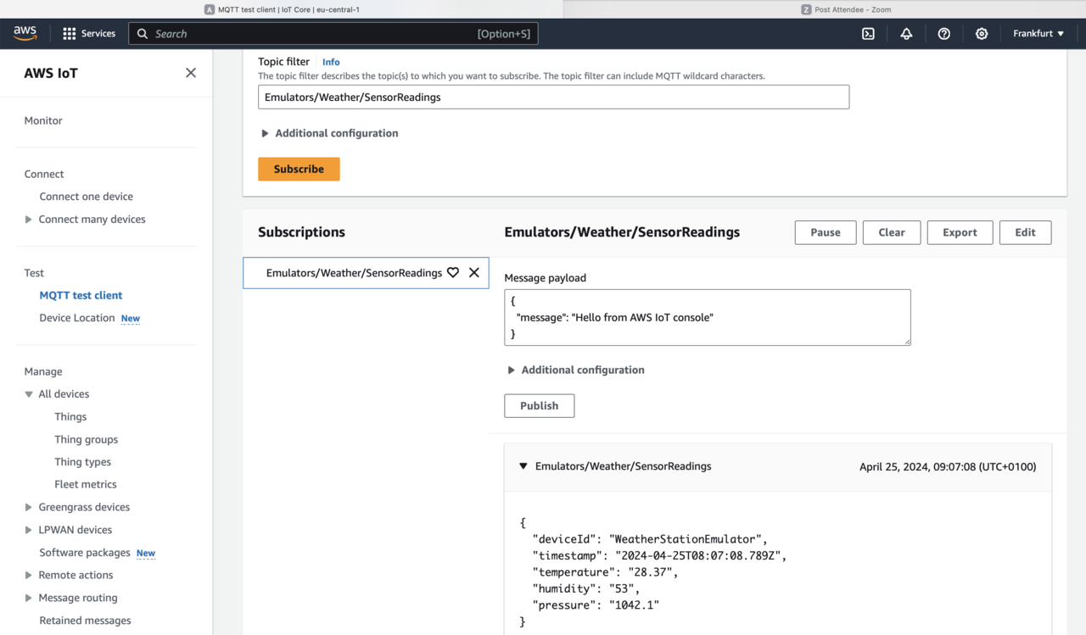Favorite the Emulators/Weather/SensorReadings subscription heart
Screen dimensions: 1086x635
click(x=453, y=273)
